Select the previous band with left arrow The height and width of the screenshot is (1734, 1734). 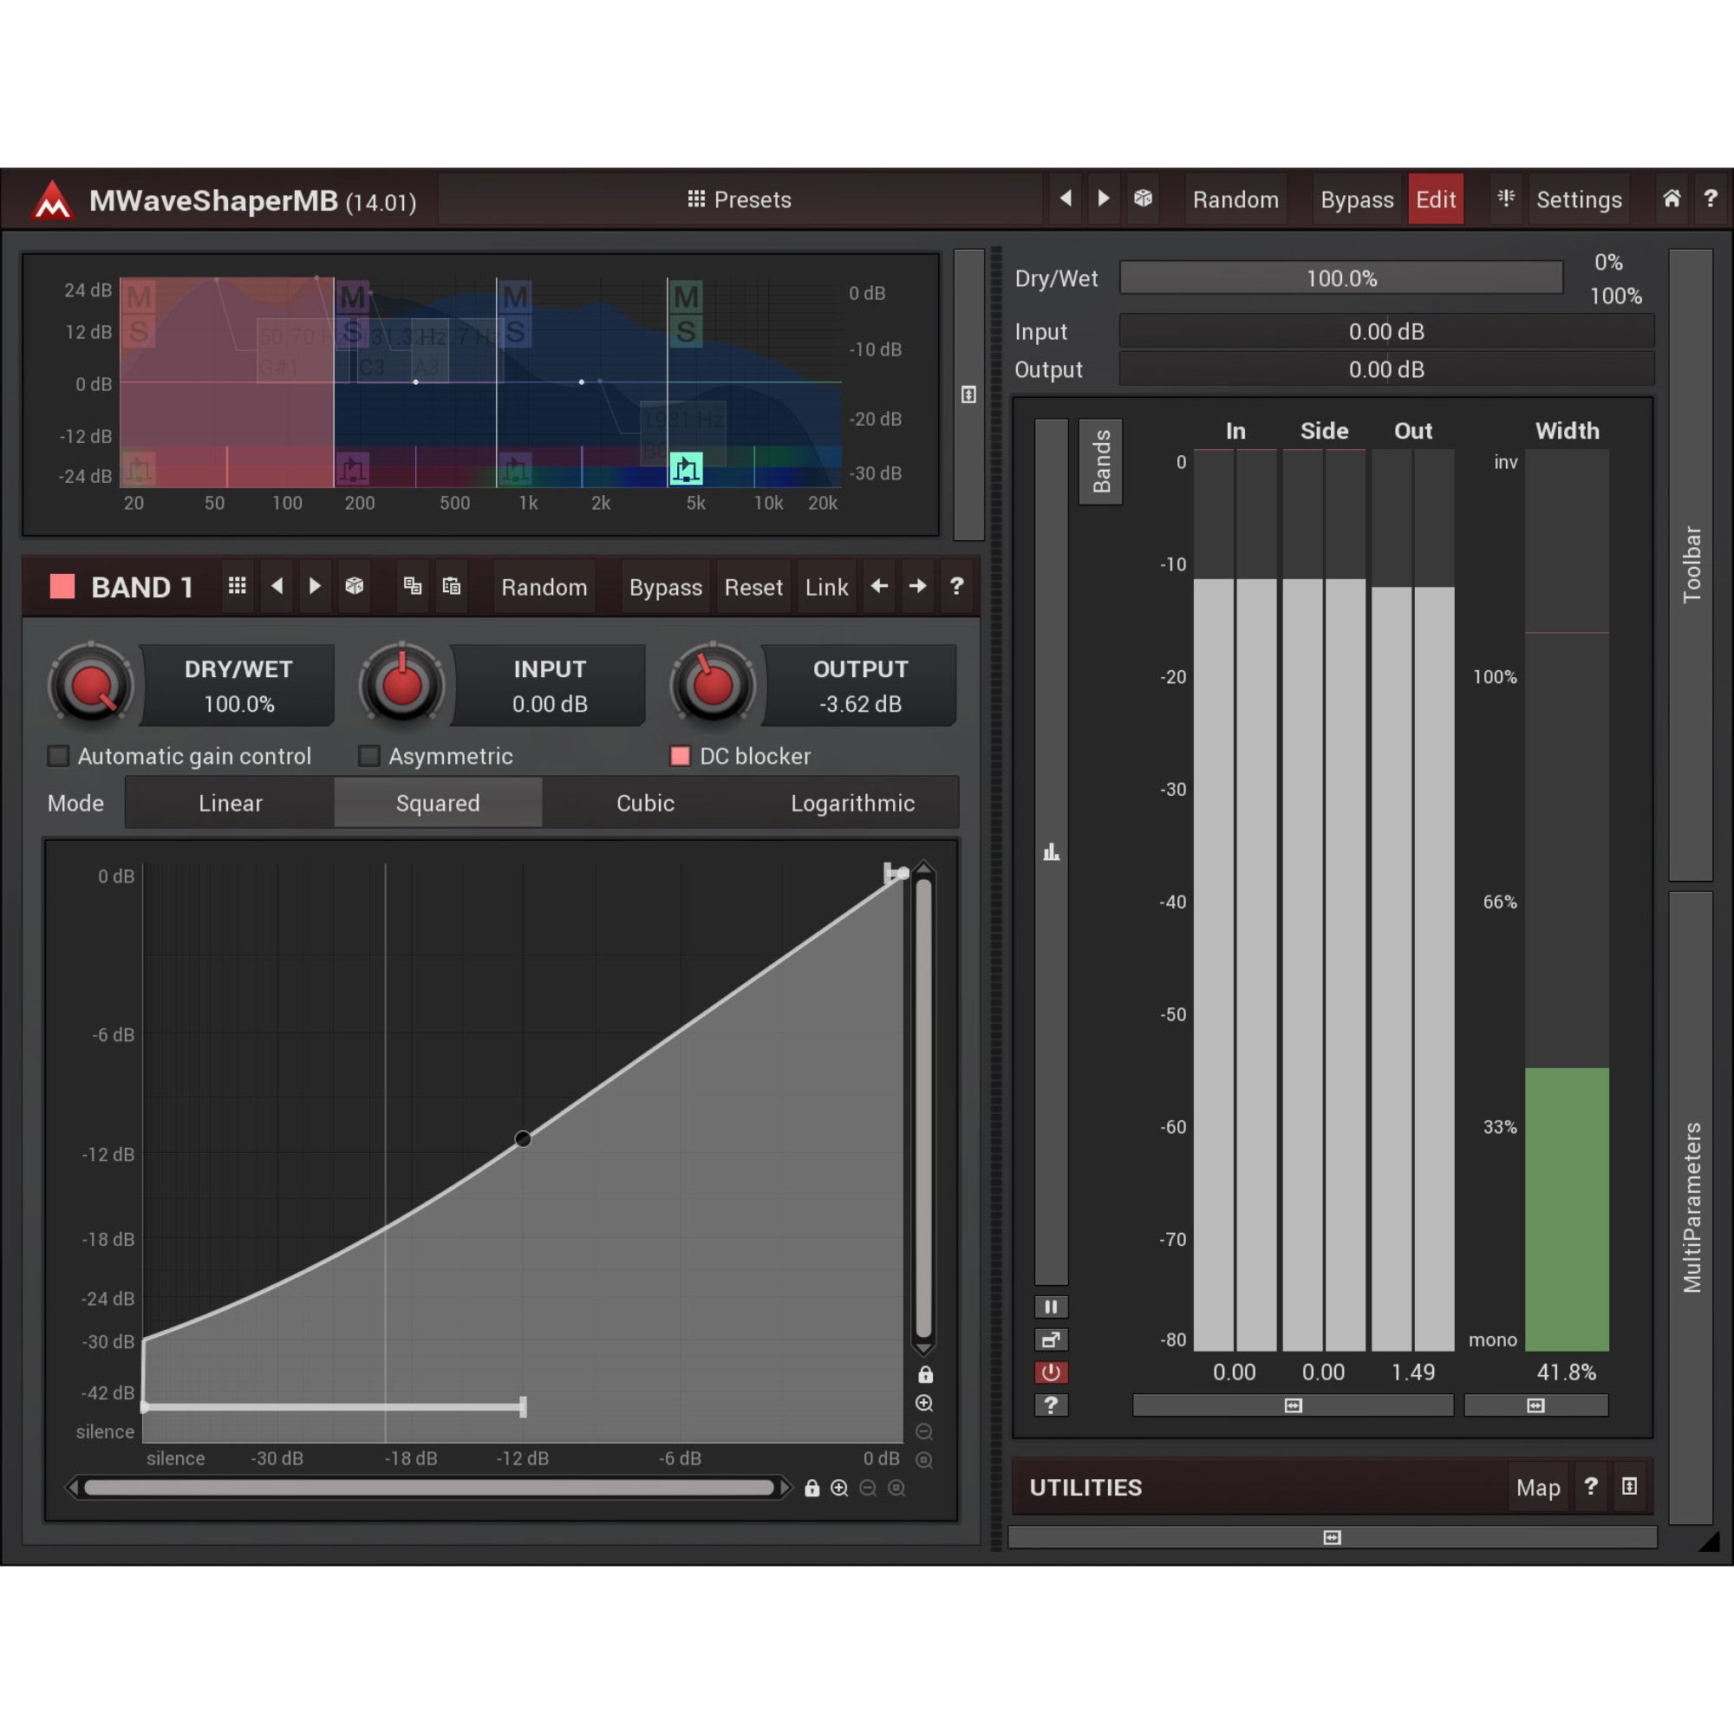pos(878,586)
